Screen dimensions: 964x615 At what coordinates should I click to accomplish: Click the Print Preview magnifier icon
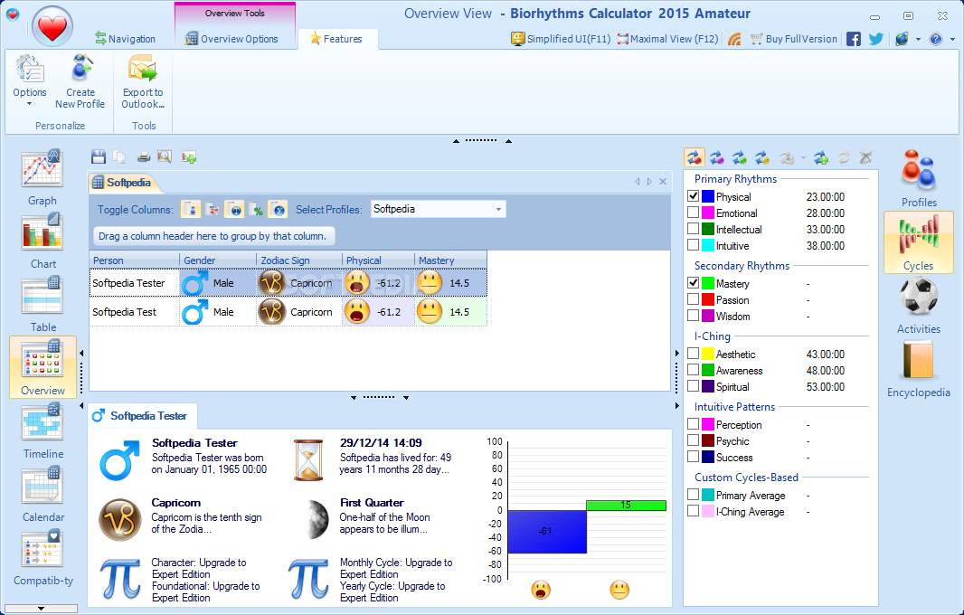165,156
